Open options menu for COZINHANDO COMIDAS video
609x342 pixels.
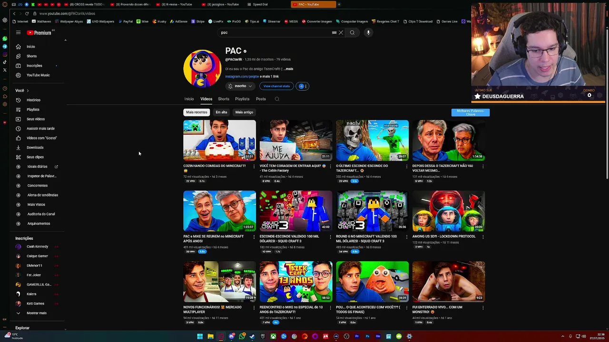(254, 166)
